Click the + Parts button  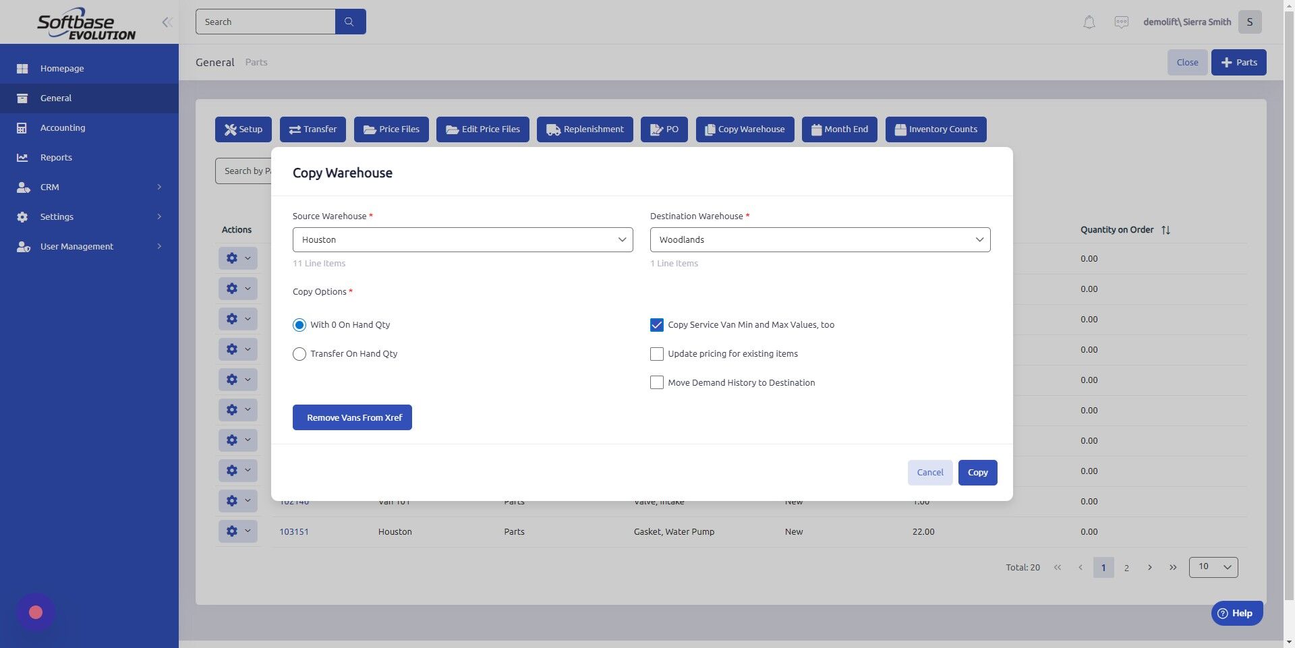click(1239, 63)
